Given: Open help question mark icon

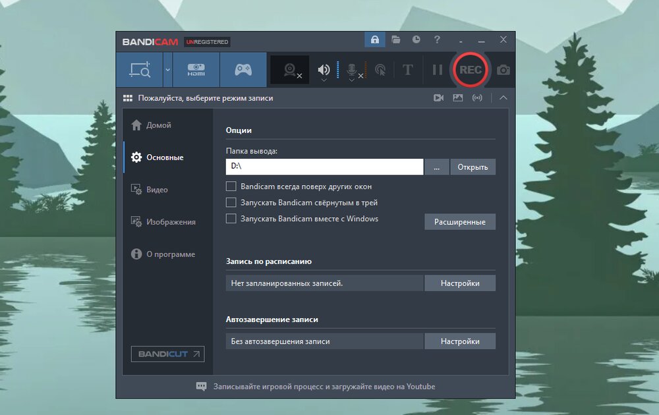Looking at the screenshot, I should click(x=437, y=40).
